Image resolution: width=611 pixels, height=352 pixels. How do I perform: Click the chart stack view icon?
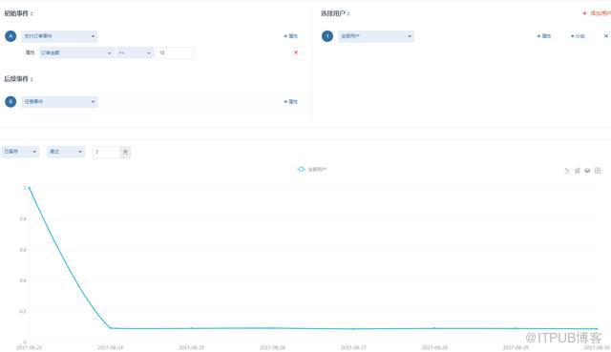pyautogui.click(x=587, y=171)
